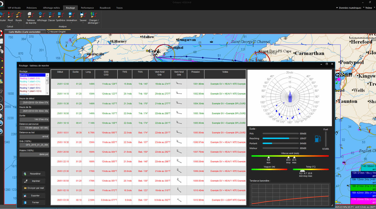The width and height of the screenshot is (376, 209).
Task: Open the Données numériques dropdown
Action: tap(350, 8)
